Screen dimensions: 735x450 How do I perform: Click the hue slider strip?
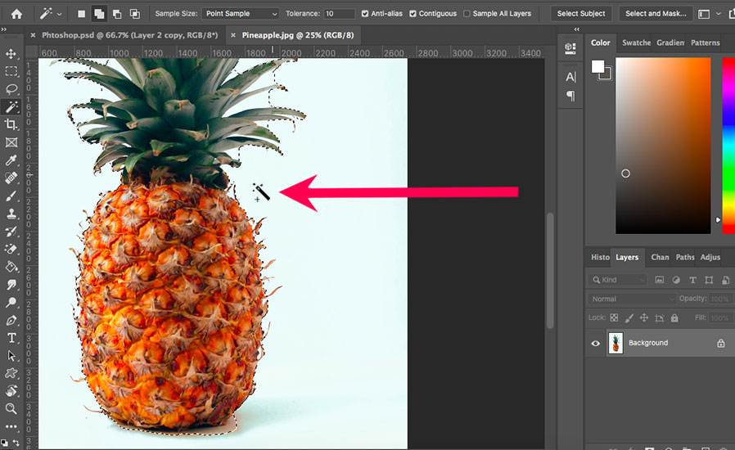coord(728,146)
